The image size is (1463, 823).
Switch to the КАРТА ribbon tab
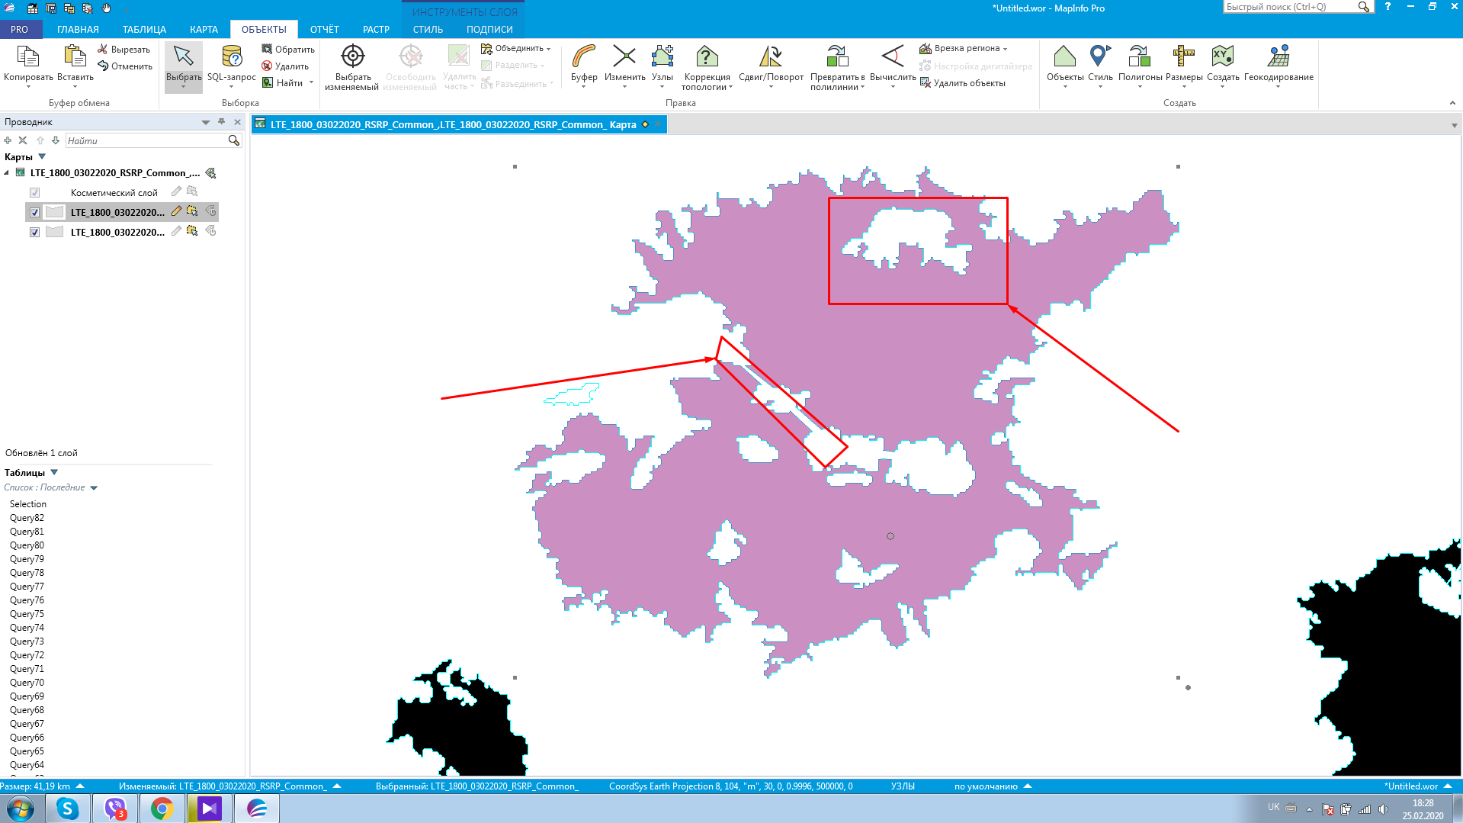[204, 30]
